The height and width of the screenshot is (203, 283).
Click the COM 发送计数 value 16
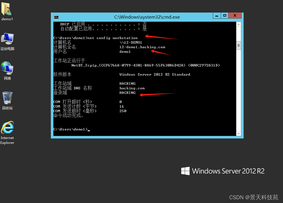pyautogui.click(x=121, y=106)
